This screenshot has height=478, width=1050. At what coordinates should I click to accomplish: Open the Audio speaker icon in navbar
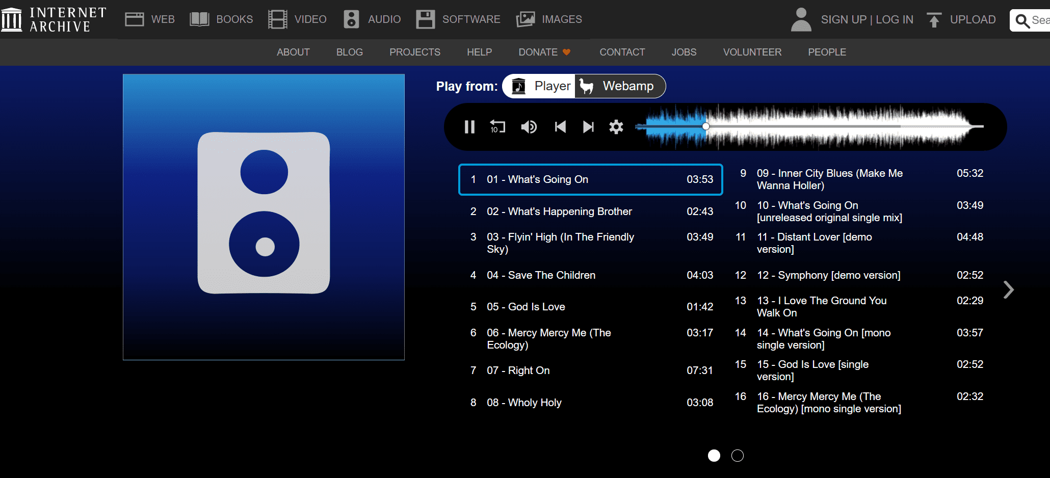coord(351,19)
